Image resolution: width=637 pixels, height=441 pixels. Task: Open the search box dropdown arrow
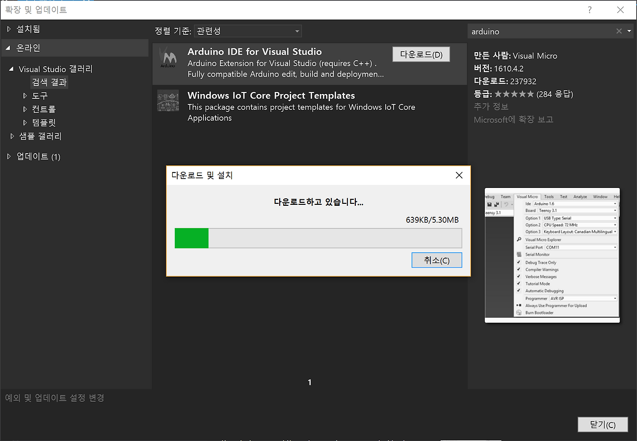[629, 31]
